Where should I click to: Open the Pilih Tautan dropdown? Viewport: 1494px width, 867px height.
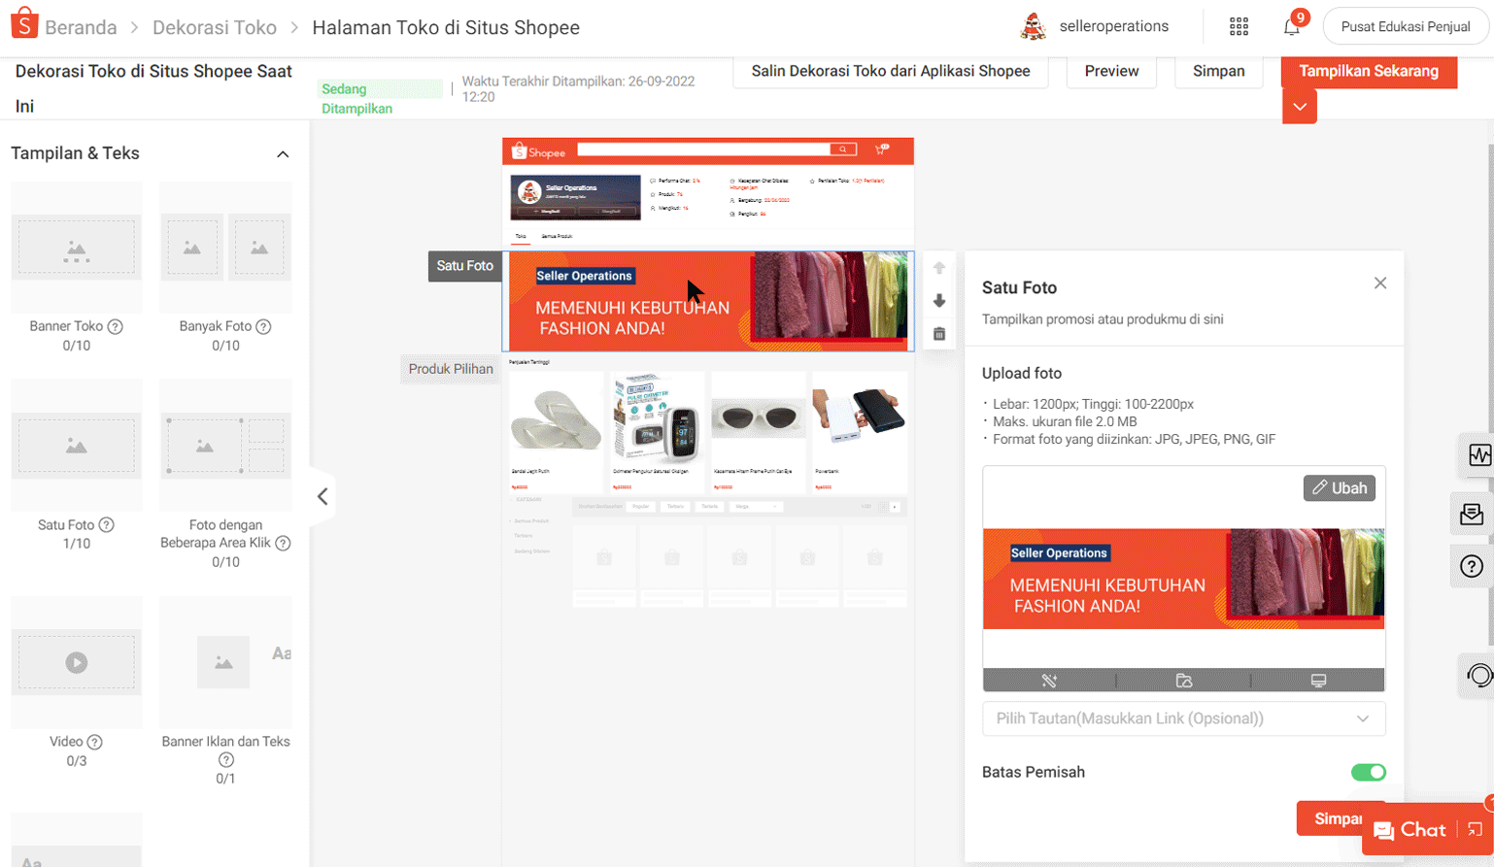(1182, 718)
